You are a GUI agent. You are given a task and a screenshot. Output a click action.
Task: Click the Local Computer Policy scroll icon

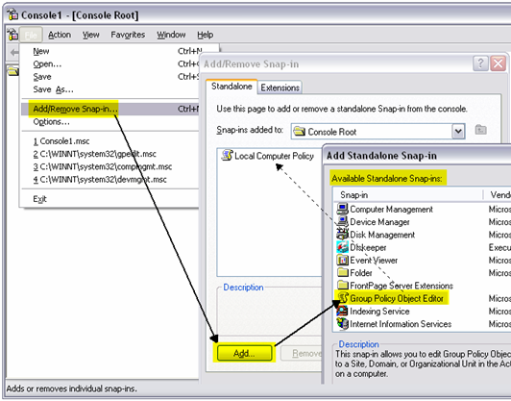tap(227, 156)
